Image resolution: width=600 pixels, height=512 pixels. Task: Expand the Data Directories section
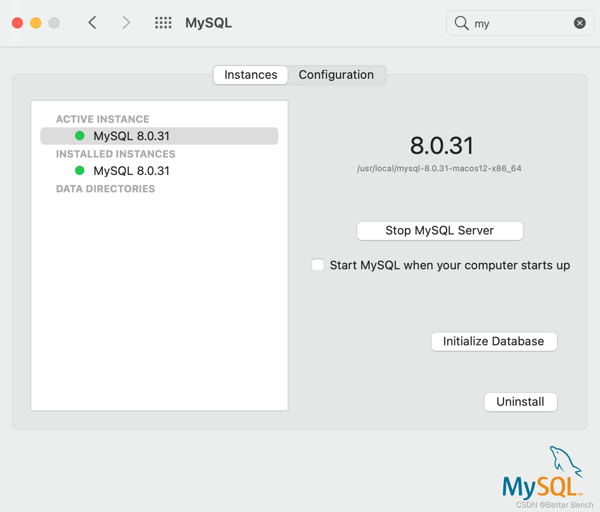click(105, 188)
